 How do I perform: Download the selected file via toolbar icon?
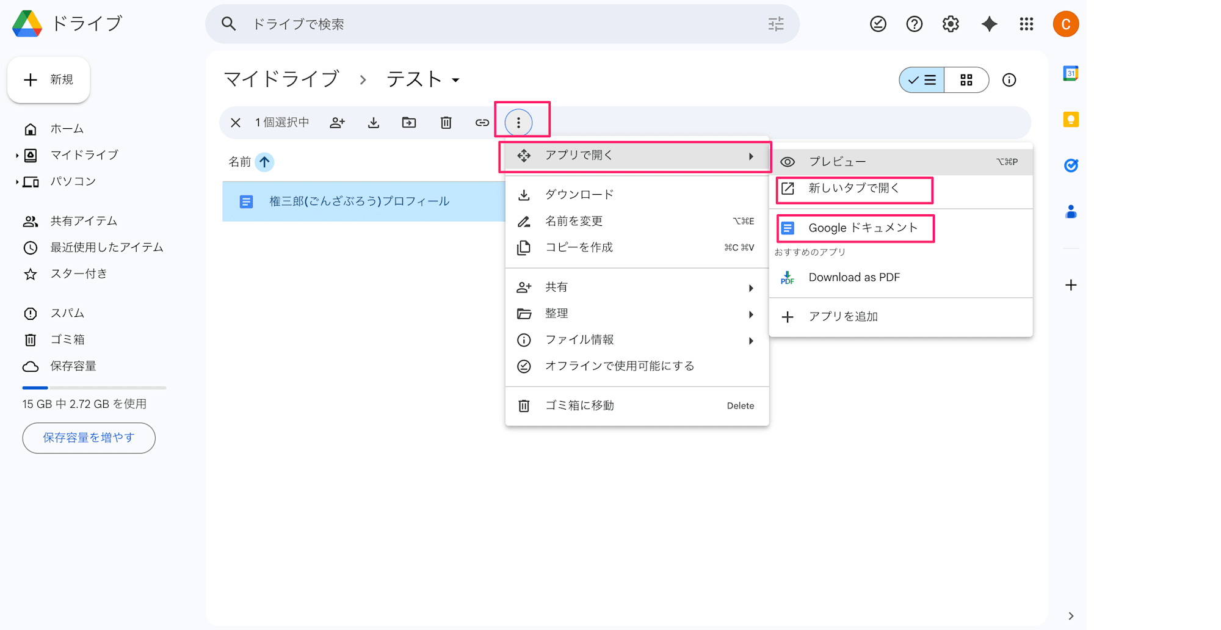[373, 122]
